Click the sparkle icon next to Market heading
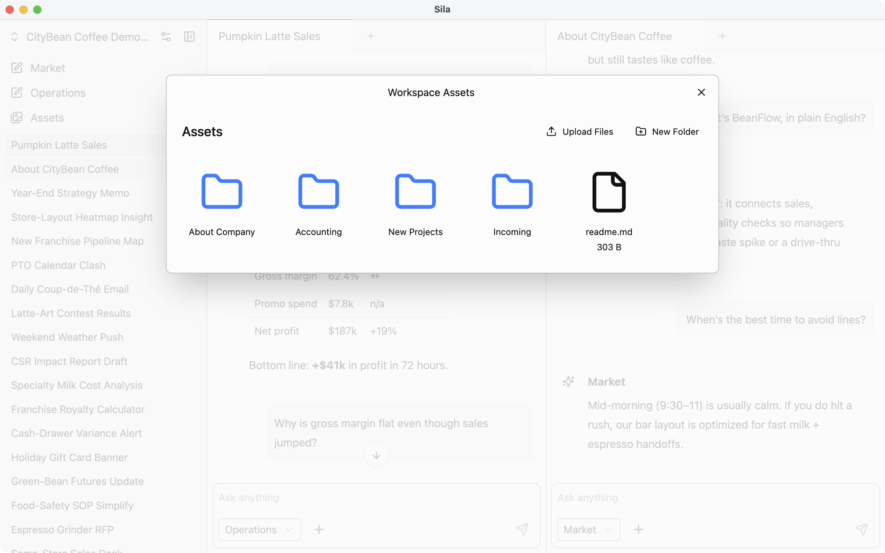Image resolution: width=885 pixels, height=553 pixels. pyautogui.click(x=569, y=382)
